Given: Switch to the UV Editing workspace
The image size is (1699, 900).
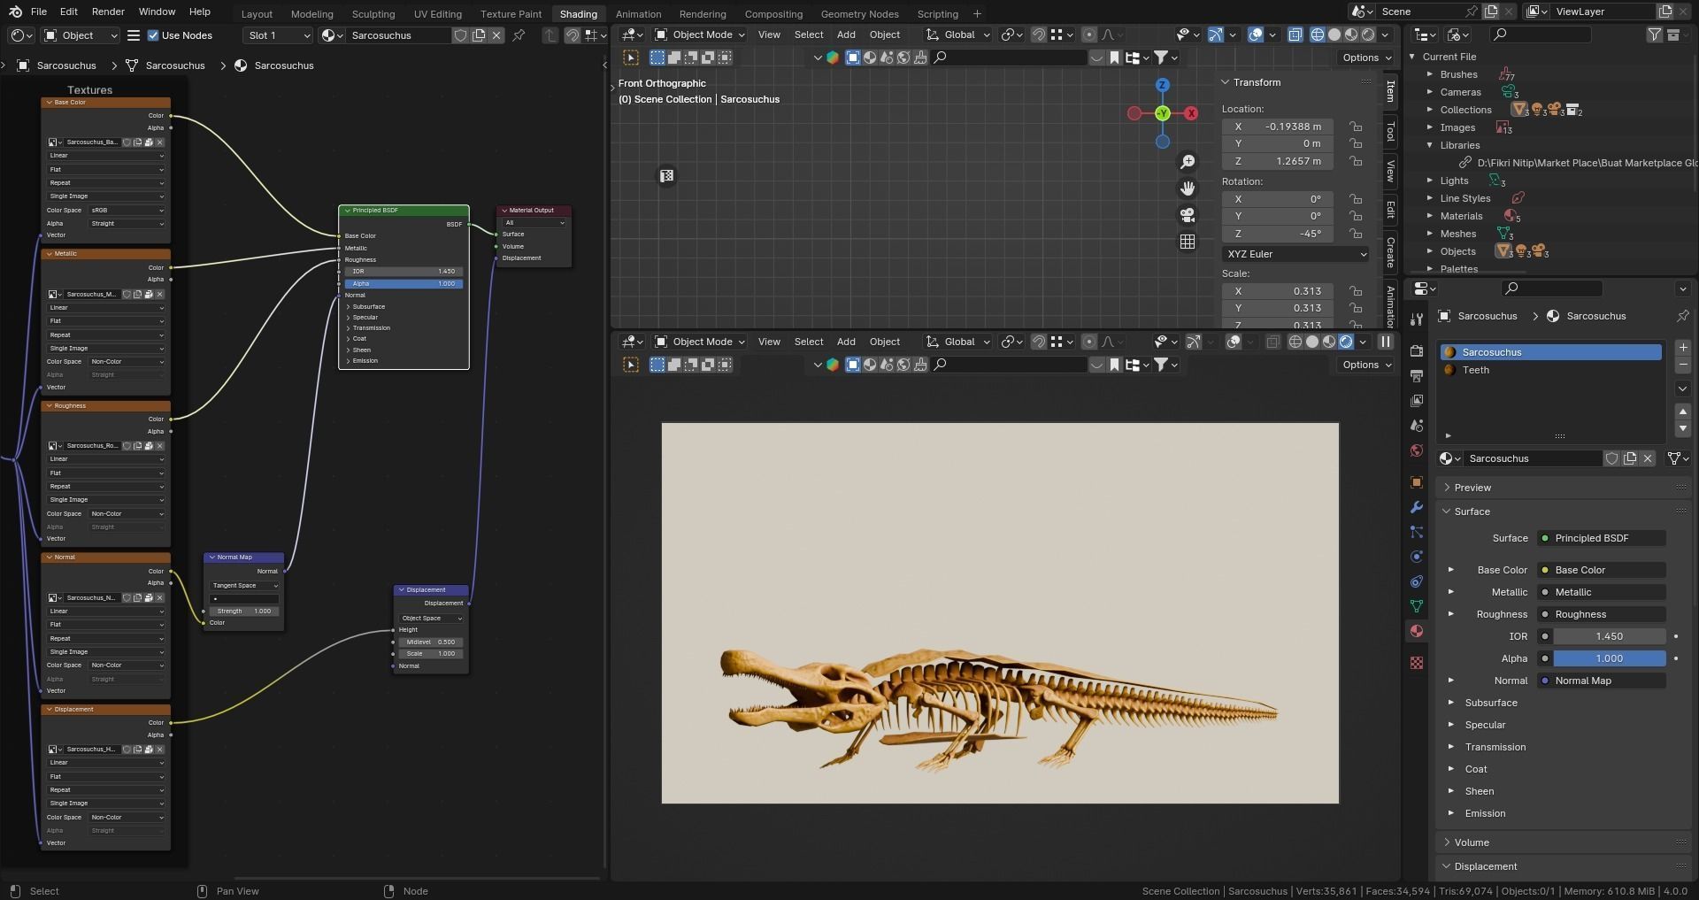Looking at the screenshot, I should coord(437,14).
